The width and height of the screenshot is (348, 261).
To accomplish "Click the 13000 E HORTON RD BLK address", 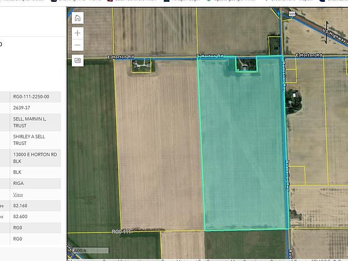I will [35, 158].
